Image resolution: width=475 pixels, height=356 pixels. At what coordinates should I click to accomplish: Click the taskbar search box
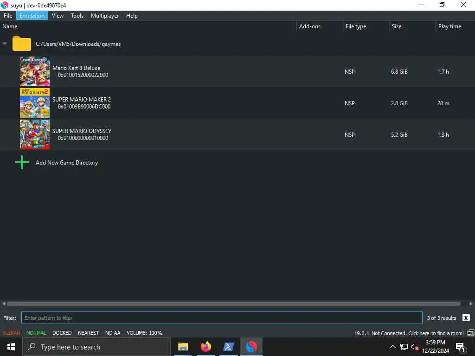(96, 347)
